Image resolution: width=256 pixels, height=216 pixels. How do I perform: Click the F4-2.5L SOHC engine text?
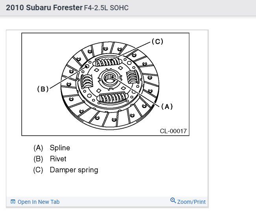pyautogui.click(x=106, y=8)
